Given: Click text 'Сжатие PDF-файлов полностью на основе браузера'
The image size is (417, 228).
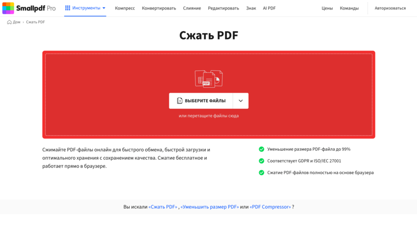Looking at the screenshot, I should 320,172.
